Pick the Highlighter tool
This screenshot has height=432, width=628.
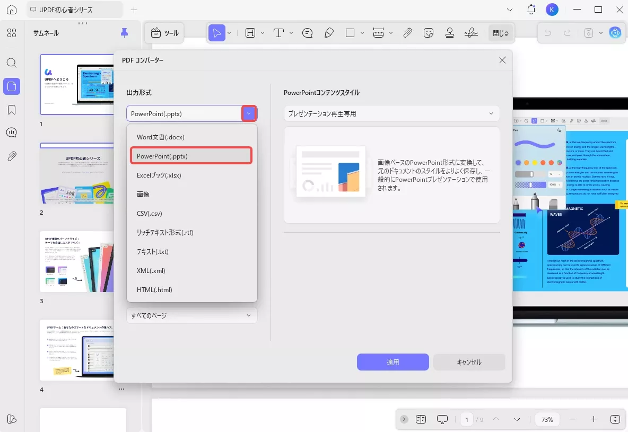(329, 32)
